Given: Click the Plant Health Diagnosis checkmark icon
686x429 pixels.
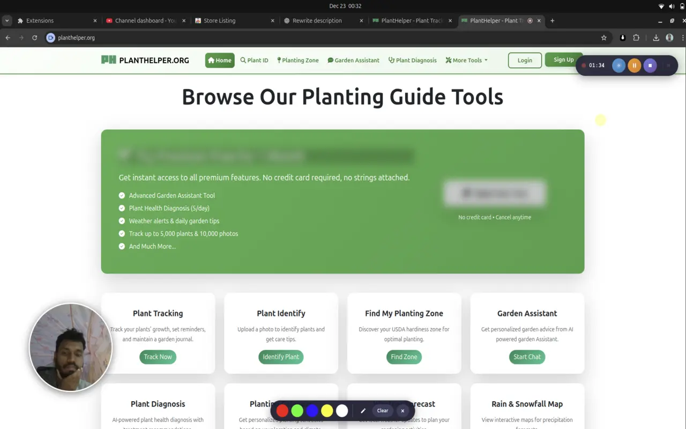Looking at the screenshot, I should (x=122, y=208).
